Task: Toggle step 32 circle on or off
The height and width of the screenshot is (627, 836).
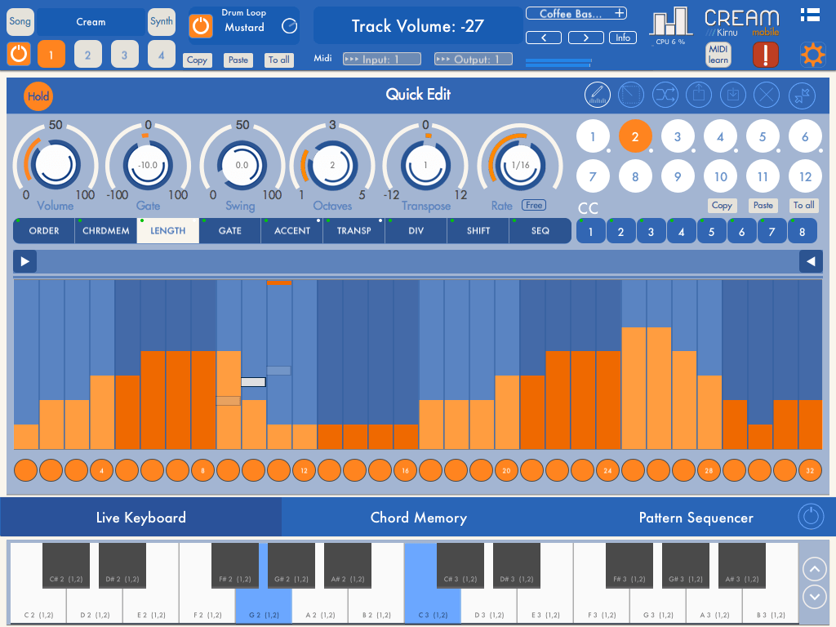Action: click(810, 470)
